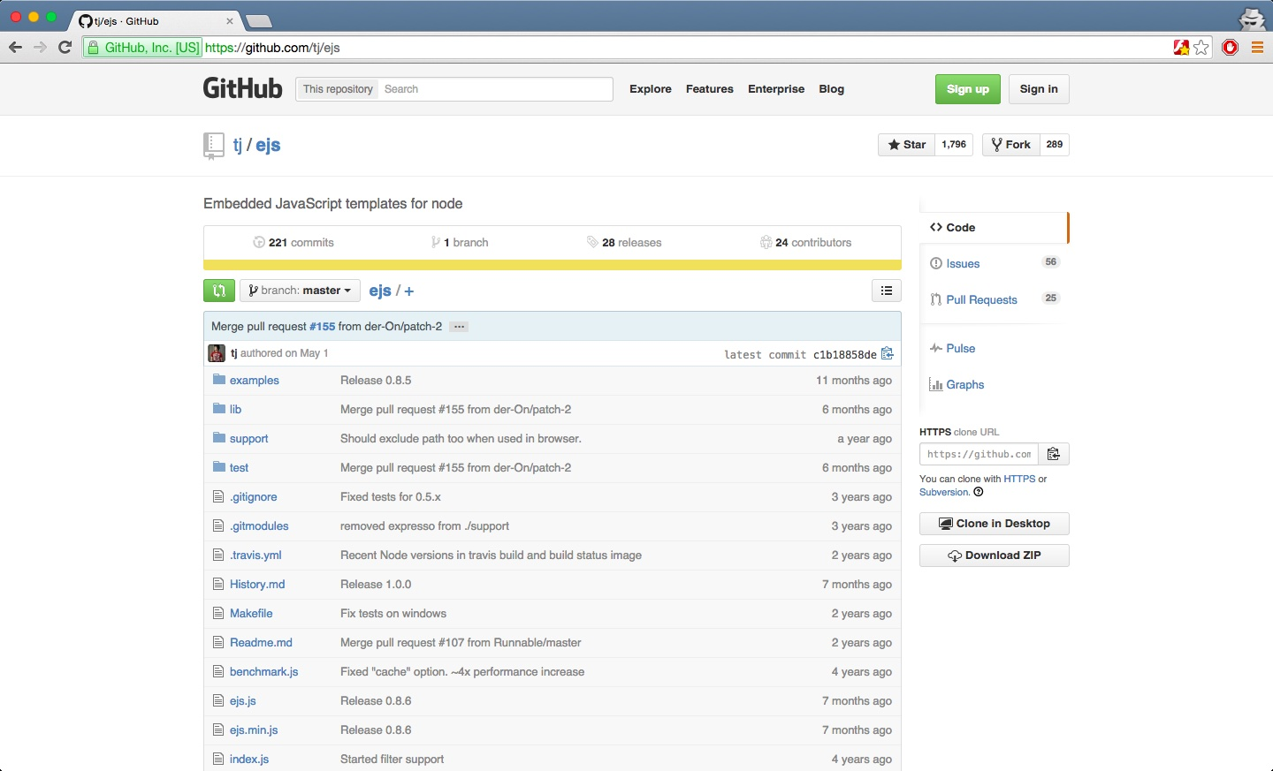Image resolution: width=1273 pixels, height=771 pixels.
Task: View the 28 releases link
Action: (624, 243)
